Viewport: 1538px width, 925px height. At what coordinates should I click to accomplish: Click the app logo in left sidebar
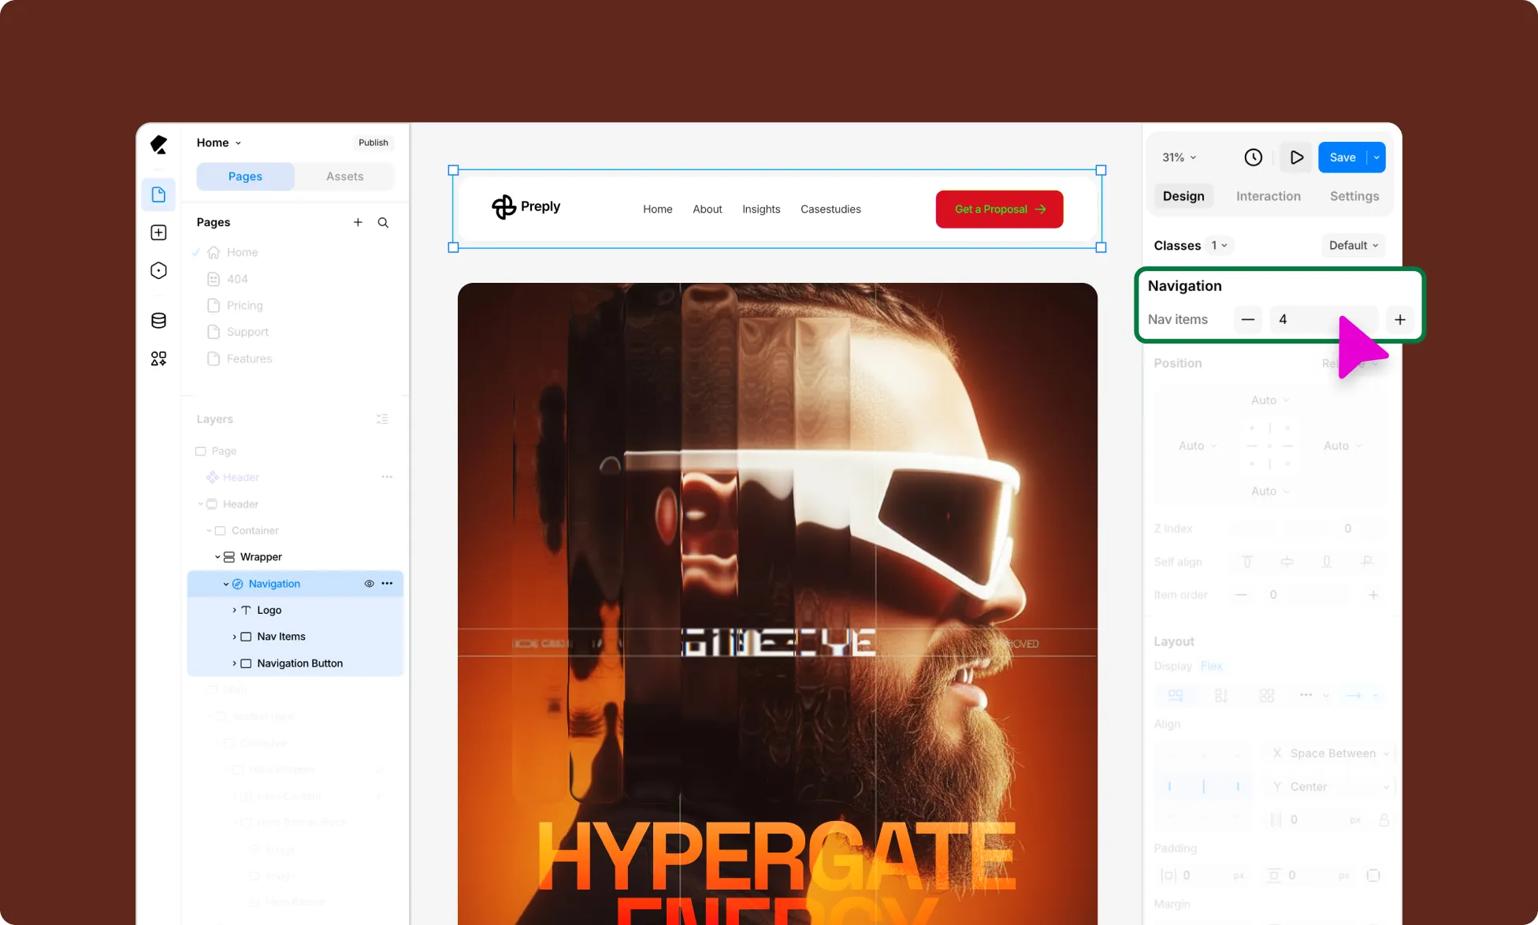point(158,144)
